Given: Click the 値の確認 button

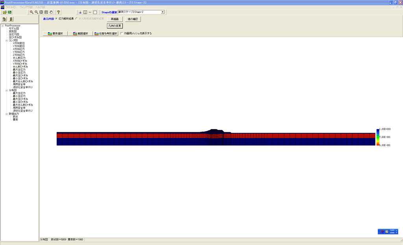Looking at the screenshot, I should (133, 19).
